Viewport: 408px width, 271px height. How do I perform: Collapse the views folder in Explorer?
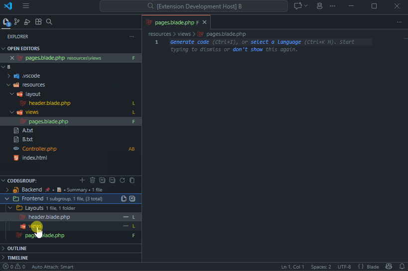12,112
